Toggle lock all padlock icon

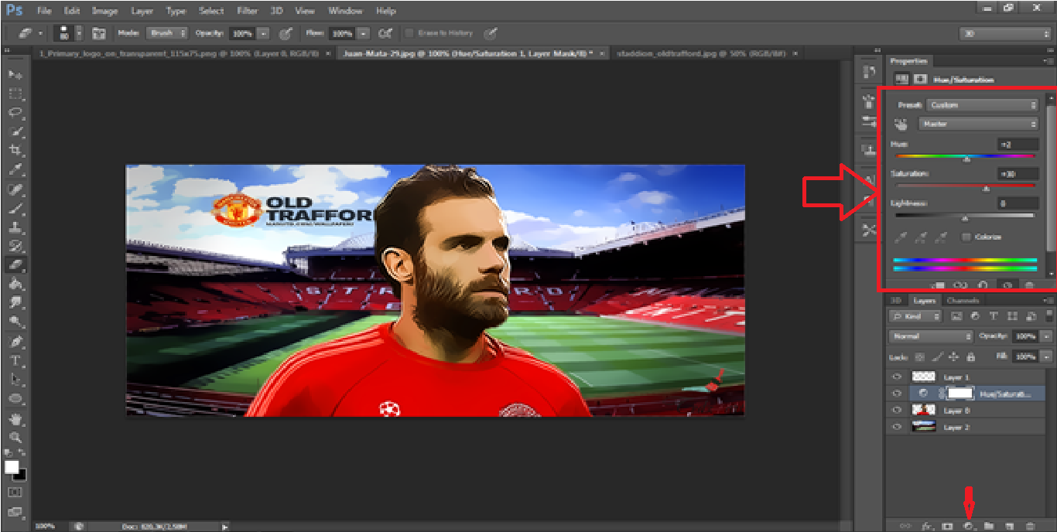[971, 357]
